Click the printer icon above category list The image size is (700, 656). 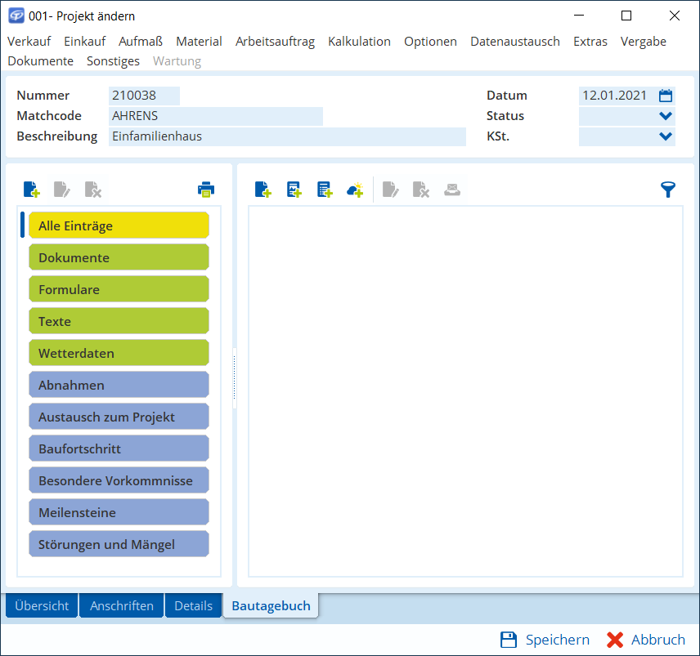[205, 190]
